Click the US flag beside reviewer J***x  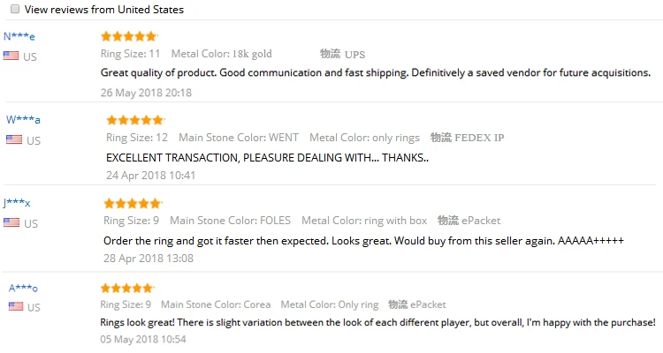coord(11,222)
